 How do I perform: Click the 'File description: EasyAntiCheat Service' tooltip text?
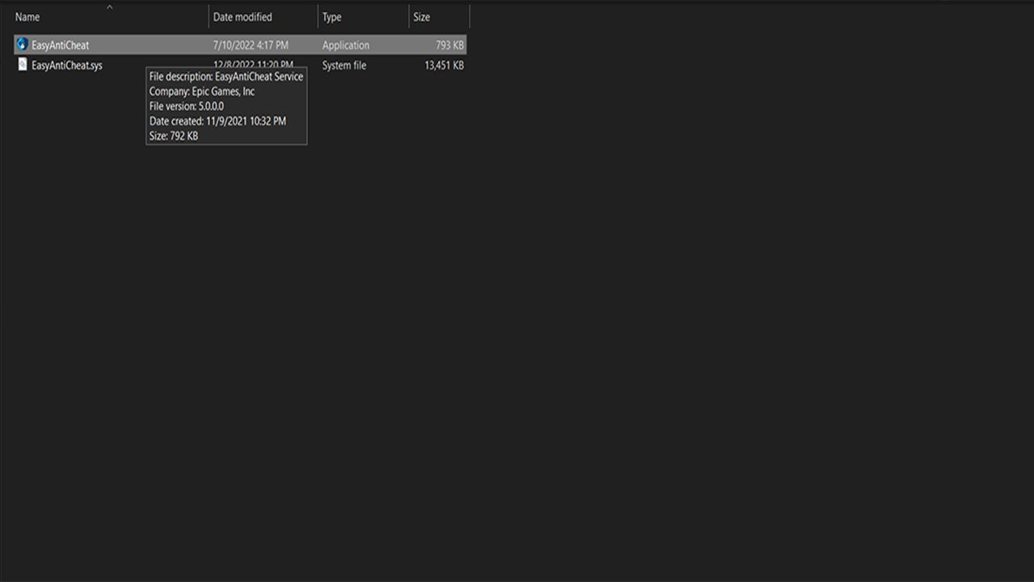226,77
